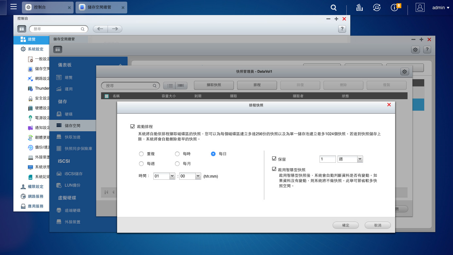Toggle 保留 checkbox

click(x=274, y=159)
